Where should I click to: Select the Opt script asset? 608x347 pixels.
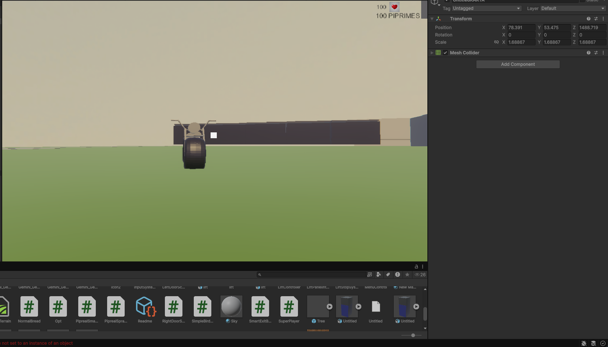pos(58,310)
